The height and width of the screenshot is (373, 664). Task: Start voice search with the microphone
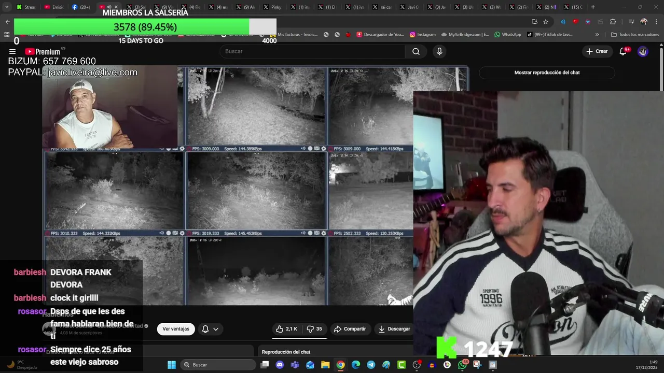tap(439, 51)
